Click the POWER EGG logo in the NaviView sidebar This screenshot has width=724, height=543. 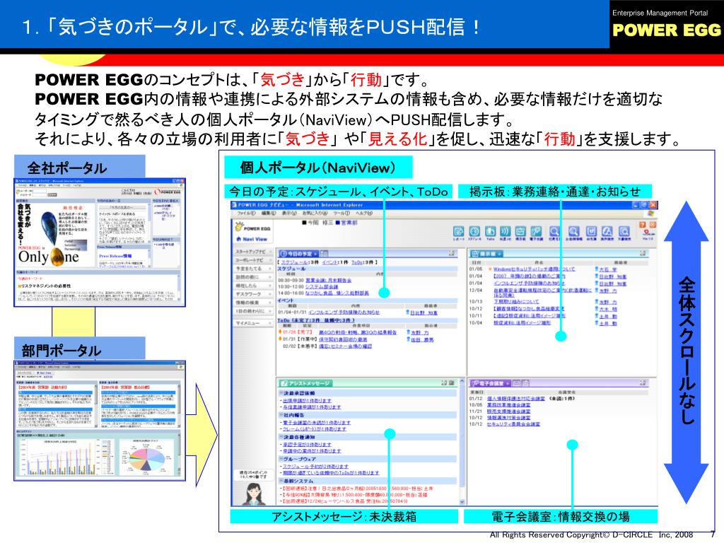(252, 227)
